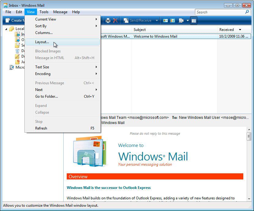Open the Send/Receive dropdown arrow
This screenshot has height=211, width=254.
click(157, 21)
